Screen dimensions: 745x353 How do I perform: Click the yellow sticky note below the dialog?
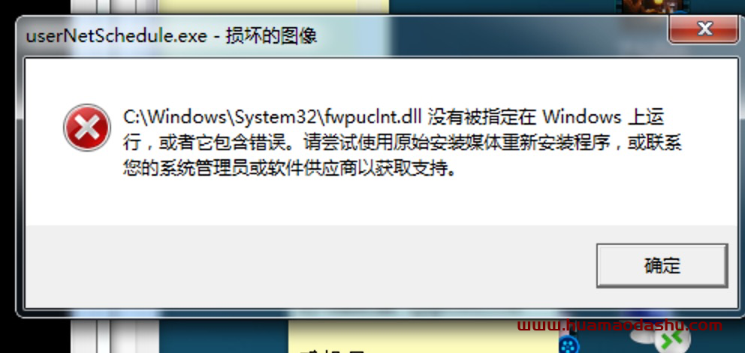[x=423, y=336]
